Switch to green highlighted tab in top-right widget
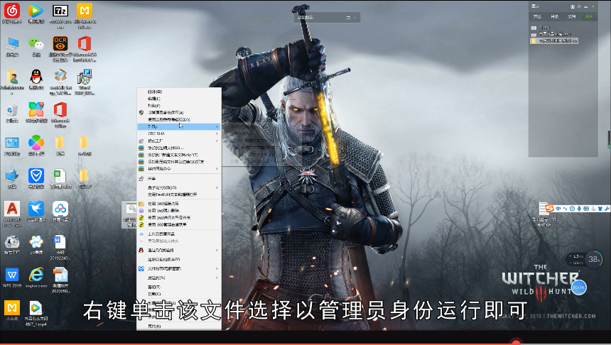The height and width of the screenshot is (345, 611). pos(588,17)
